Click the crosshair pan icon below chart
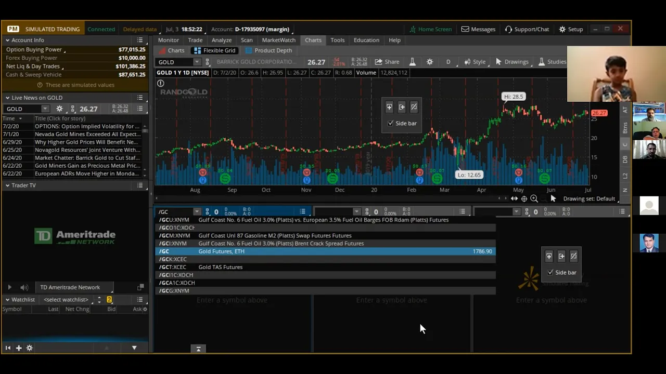Image resolution: width=666 pixels, height=374 pixels. point(524,199)
